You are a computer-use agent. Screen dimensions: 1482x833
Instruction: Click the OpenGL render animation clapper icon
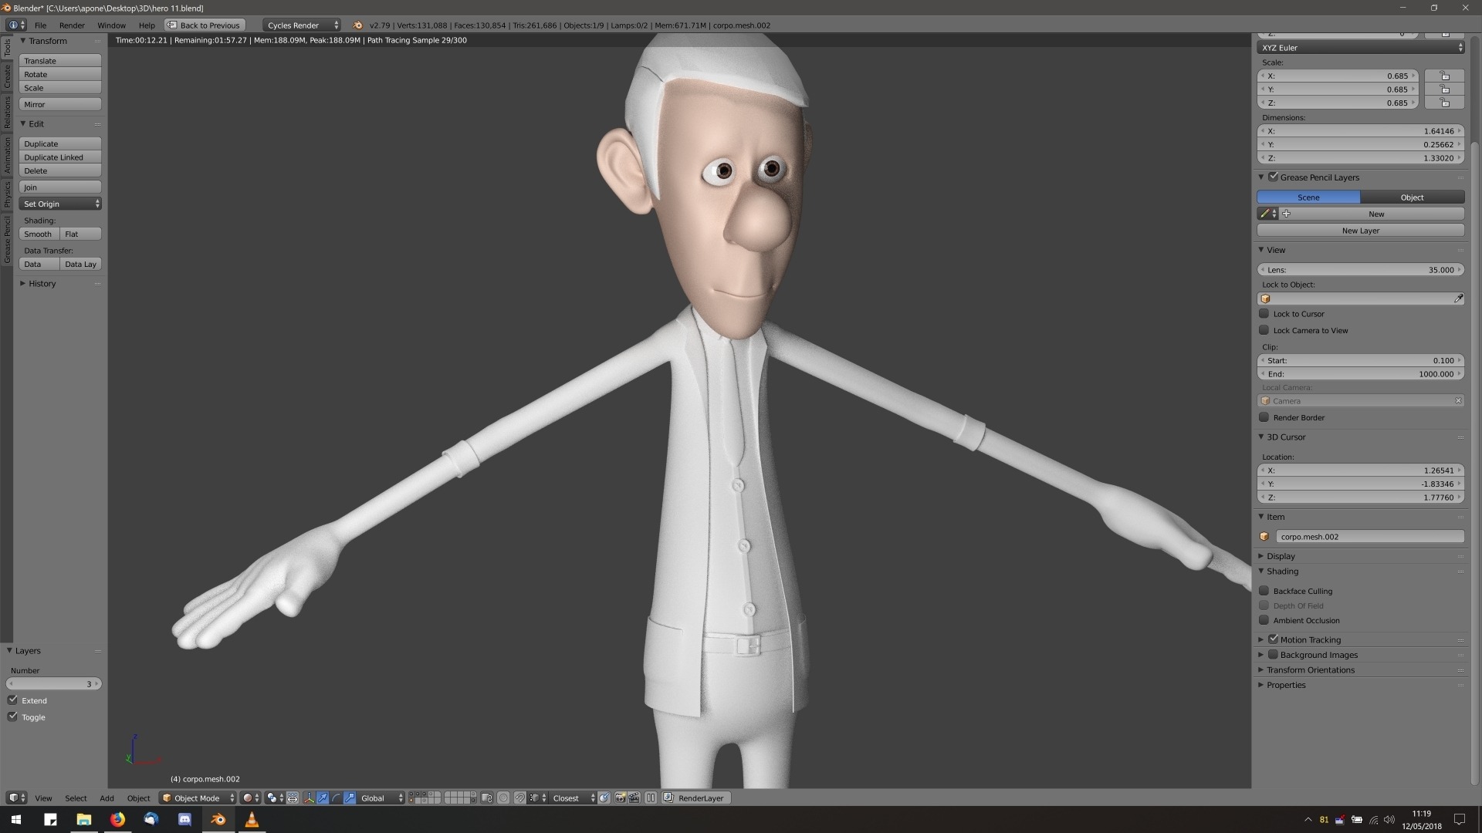(x=634, y=798)
